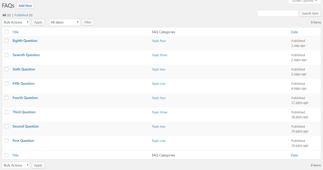
Task: Click Topic two for Sixth Question
Action: (159, 69)
